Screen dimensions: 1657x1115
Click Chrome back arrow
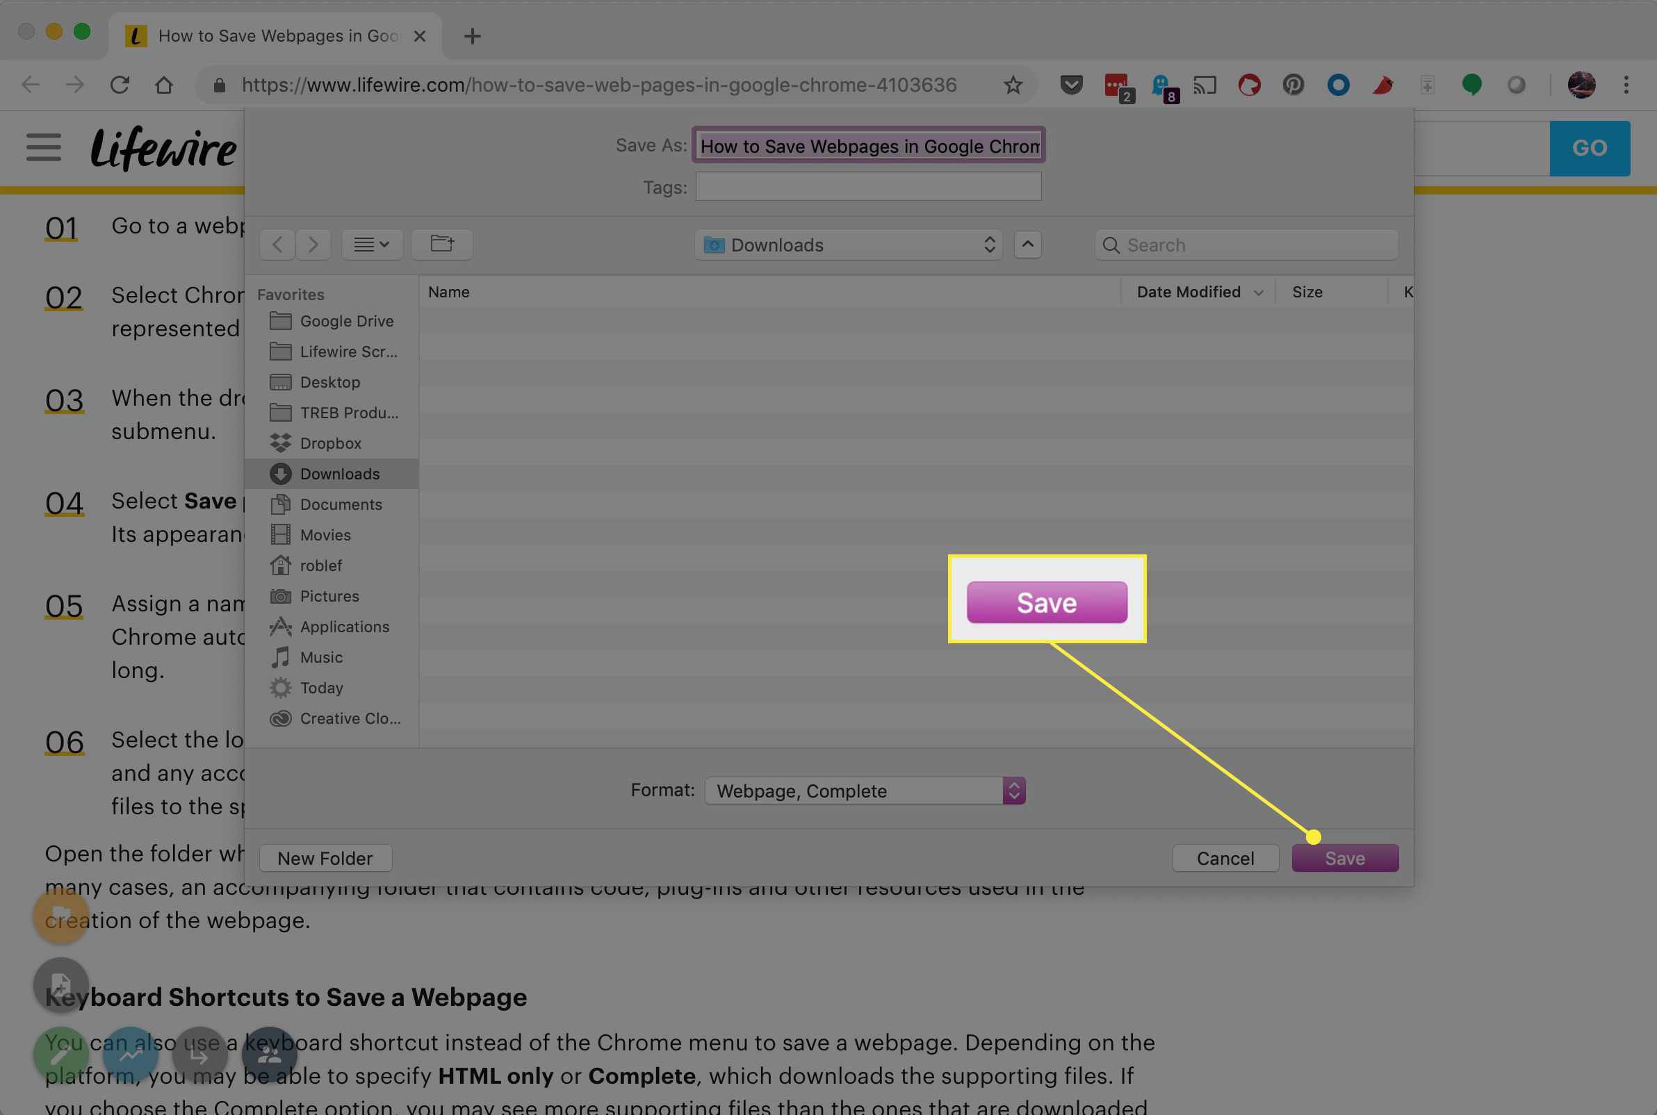click(x=31, y=85)
